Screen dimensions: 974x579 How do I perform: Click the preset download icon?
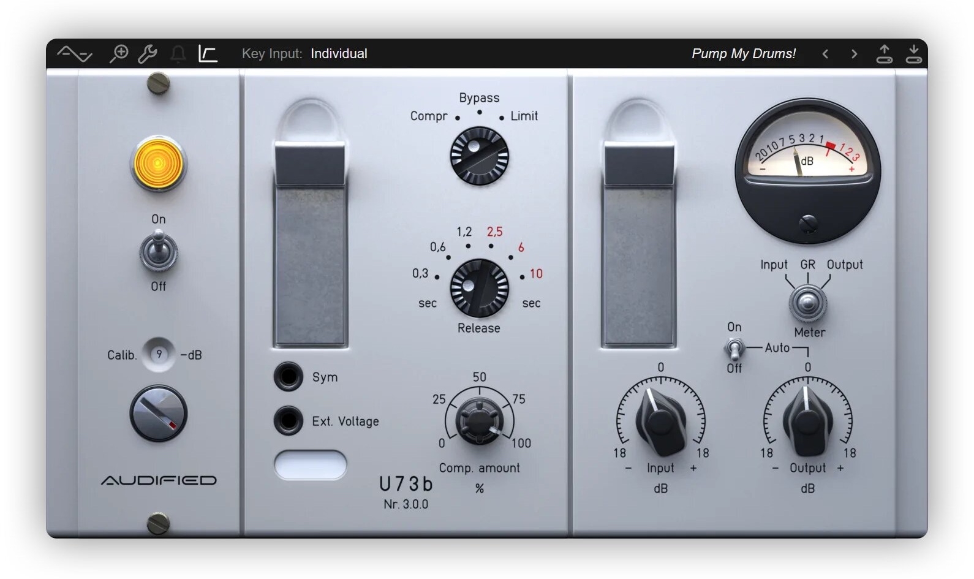click(913, 53)
